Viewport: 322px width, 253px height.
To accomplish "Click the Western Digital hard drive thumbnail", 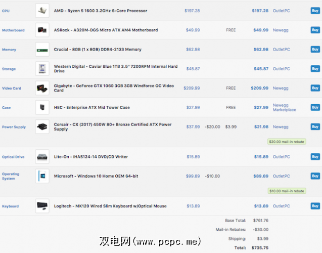I will click(42, 69).
